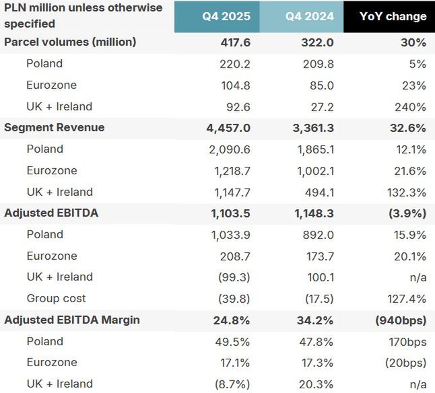Click the Q4 2024 column header
This screenshot has width=435, height=393.
(x=309, y=17)
